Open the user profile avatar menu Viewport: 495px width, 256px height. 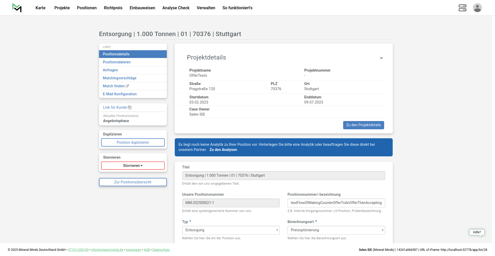click(x=477, y=8)
